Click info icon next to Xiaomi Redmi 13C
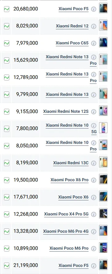Viewport: 112px width, 274px height. tap(94, 163)
